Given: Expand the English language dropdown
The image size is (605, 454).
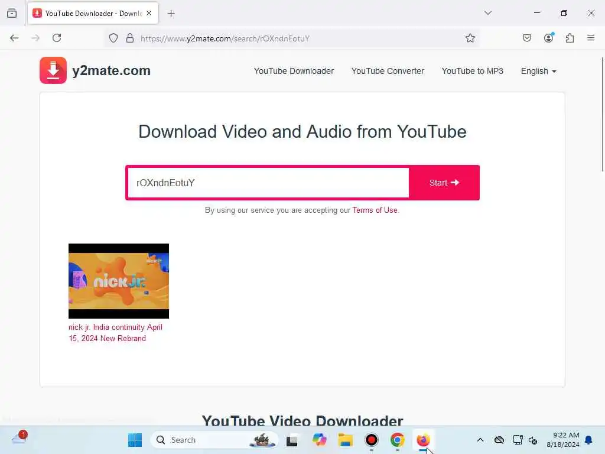Looking at the screenshot, I should [538, 71].
